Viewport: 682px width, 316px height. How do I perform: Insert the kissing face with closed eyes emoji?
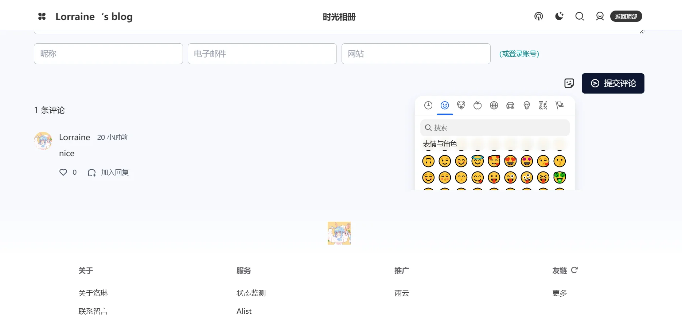pos(445,177)
